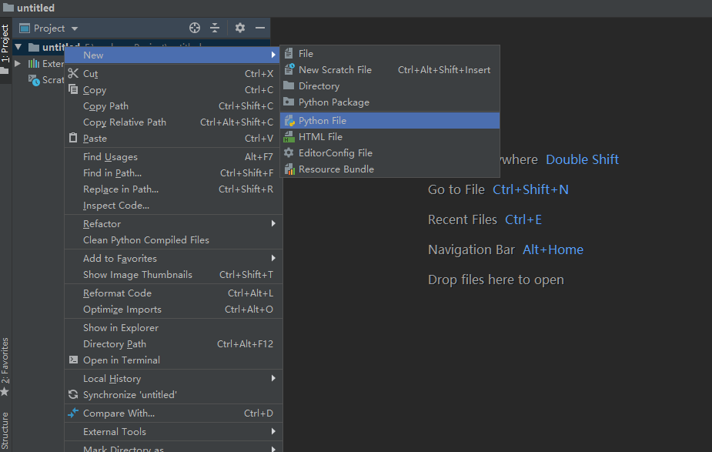
Task: Open the Structure side tab
Action: pyautogui.click(x=5, y=430)
